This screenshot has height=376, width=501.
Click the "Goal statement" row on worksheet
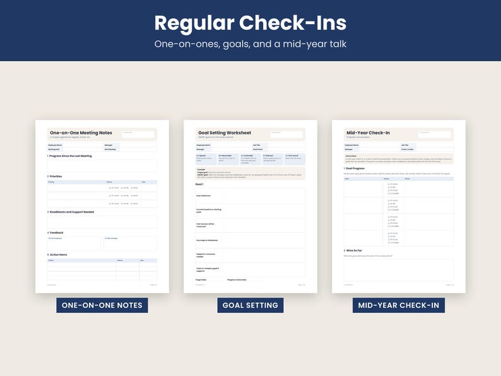click(250, 196)
